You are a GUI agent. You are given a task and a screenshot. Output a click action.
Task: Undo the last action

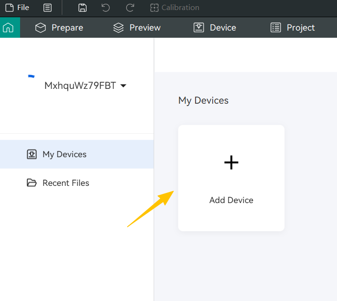(106, 8)
